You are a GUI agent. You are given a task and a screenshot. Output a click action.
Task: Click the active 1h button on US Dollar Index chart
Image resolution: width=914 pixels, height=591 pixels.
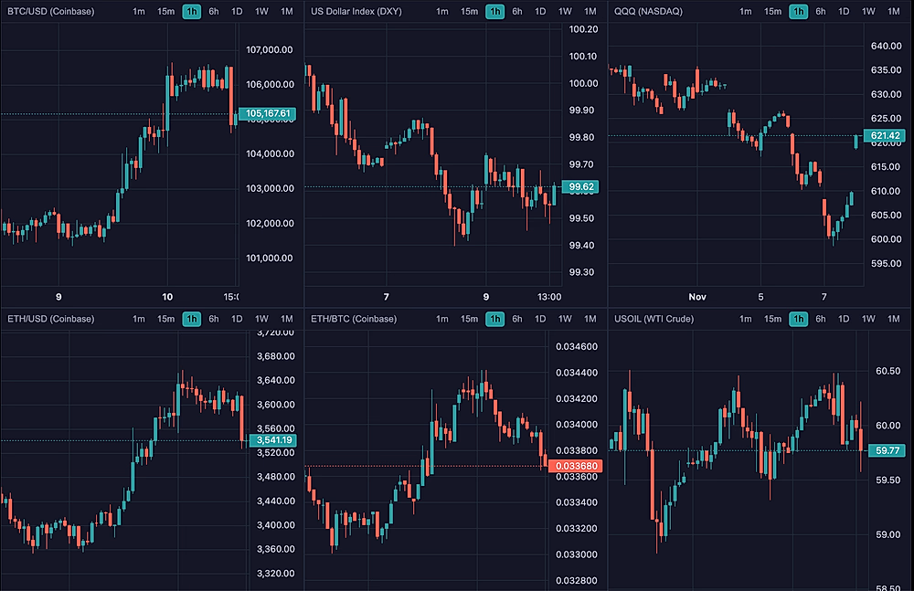tap(494, 12)
